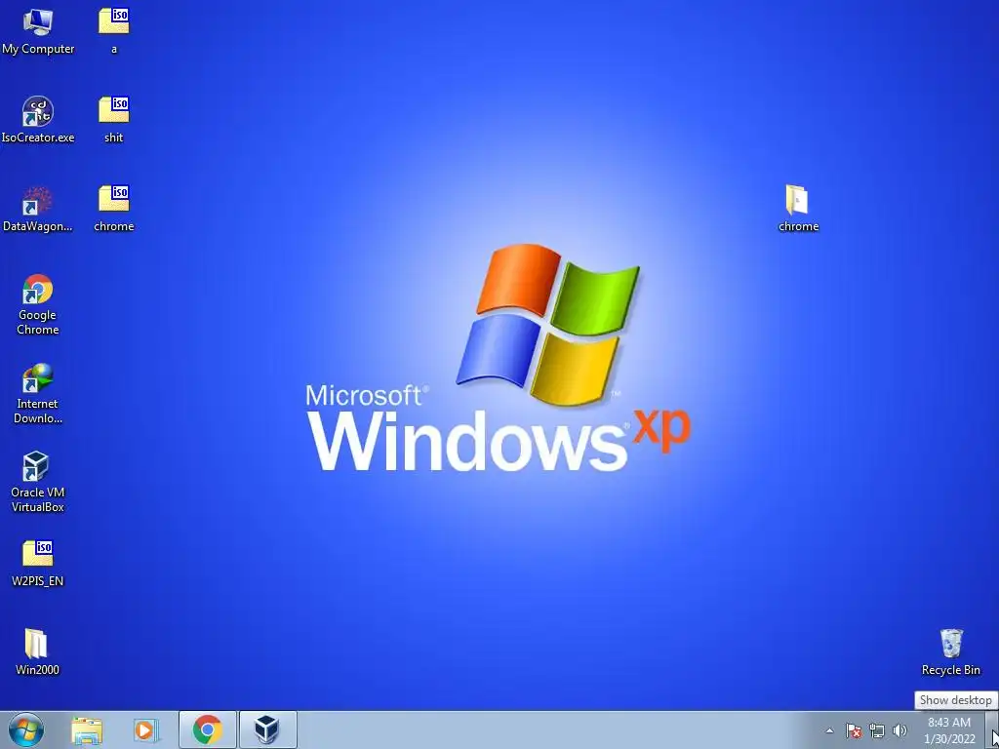Screen dimensions: 999x749
Task: Select the ISO file named 'shit'
Action: coord(113,120)
